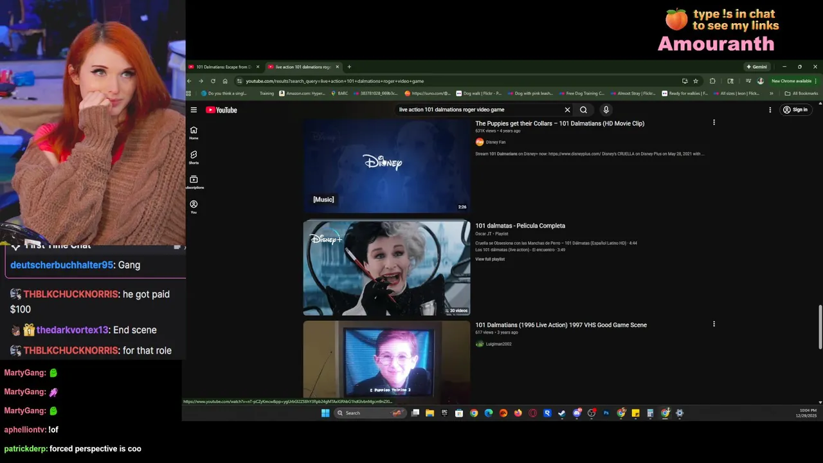The height and width of the screenshot is (463, 823).
Task: Click New Chrome available update button
Action: [x=793, y=81]
